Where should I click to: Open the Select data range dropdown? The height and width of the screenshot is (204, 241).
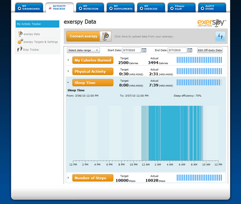(83, 51)
